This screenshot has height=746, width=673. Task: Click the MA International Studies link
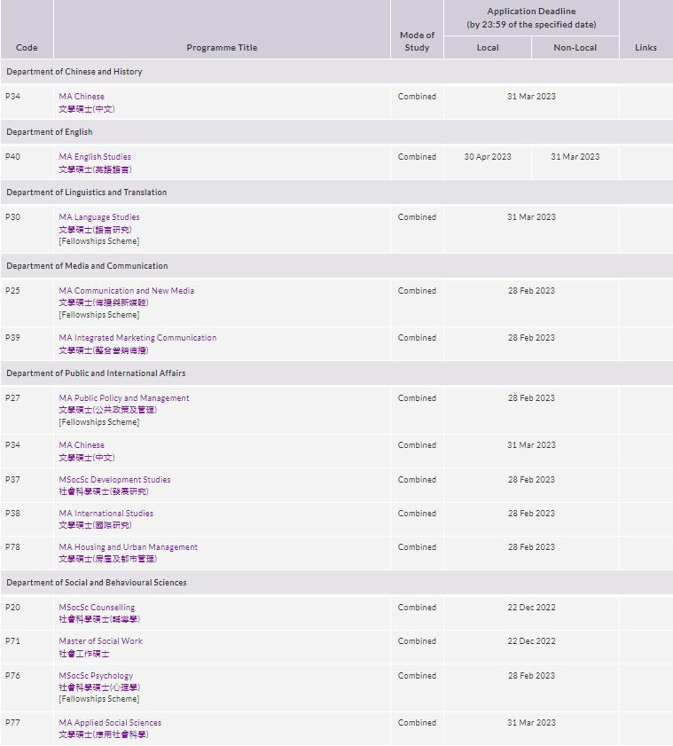tap(106, 514)
